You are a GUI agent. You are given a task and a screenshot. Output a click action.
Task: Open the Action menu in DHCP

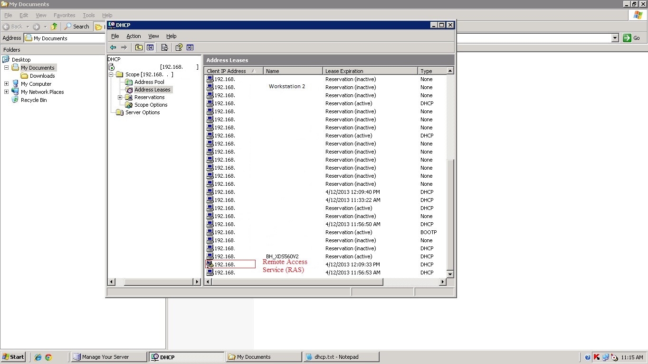[x=133, y=36]
